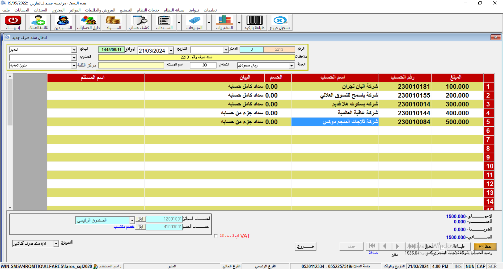Open the الصندوق الرئيسي account dropdown

[x=132, y=220]
